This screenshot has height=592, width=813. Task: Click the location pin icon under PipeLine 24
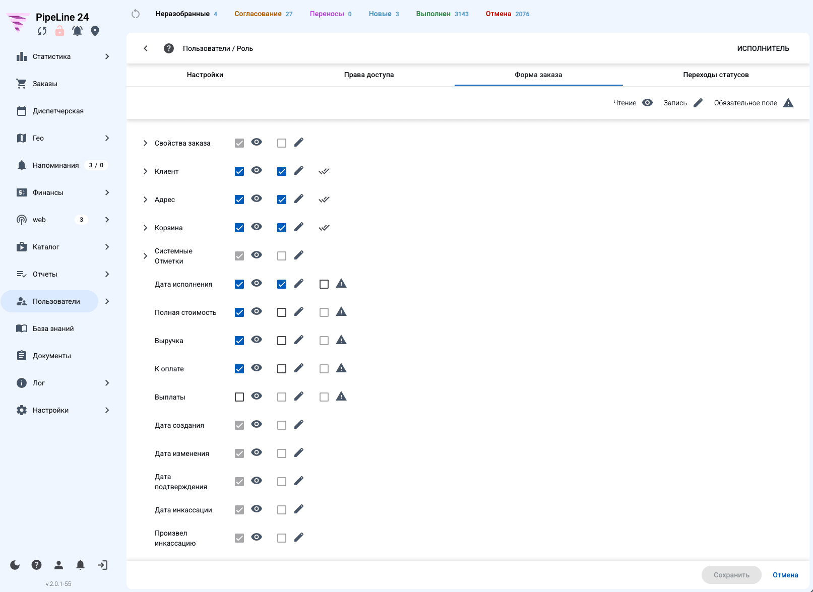(x=95, y=31)
